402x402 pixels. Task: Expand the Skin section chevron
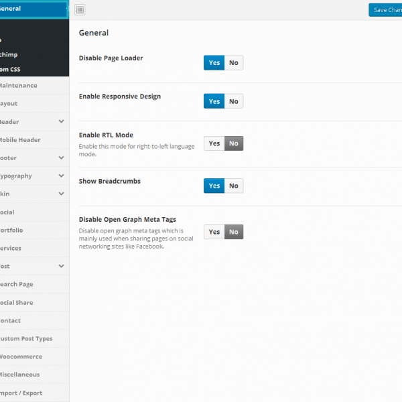point(61,194)
